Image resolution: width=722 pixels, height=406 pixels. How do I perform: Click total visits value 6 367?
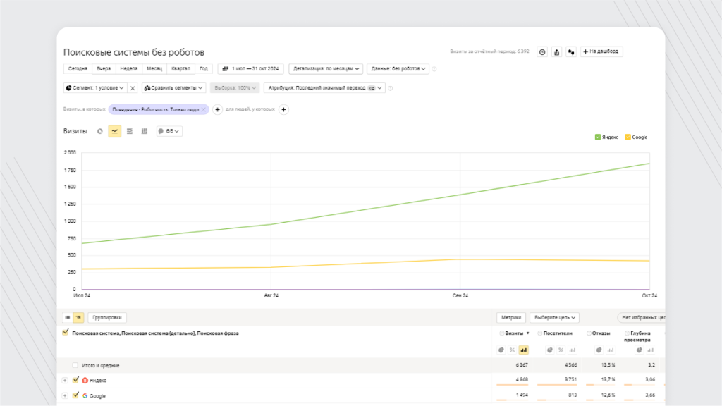pos(522,365)
